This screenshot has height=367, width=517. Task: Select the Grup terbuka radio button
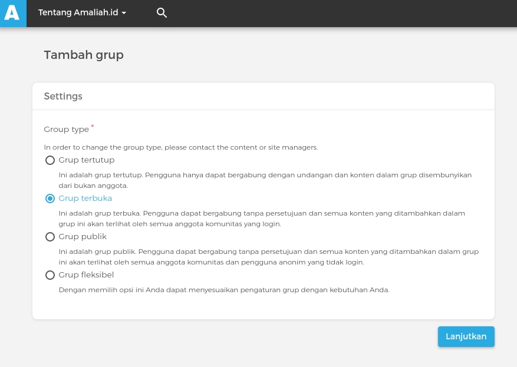click(50, 199)
